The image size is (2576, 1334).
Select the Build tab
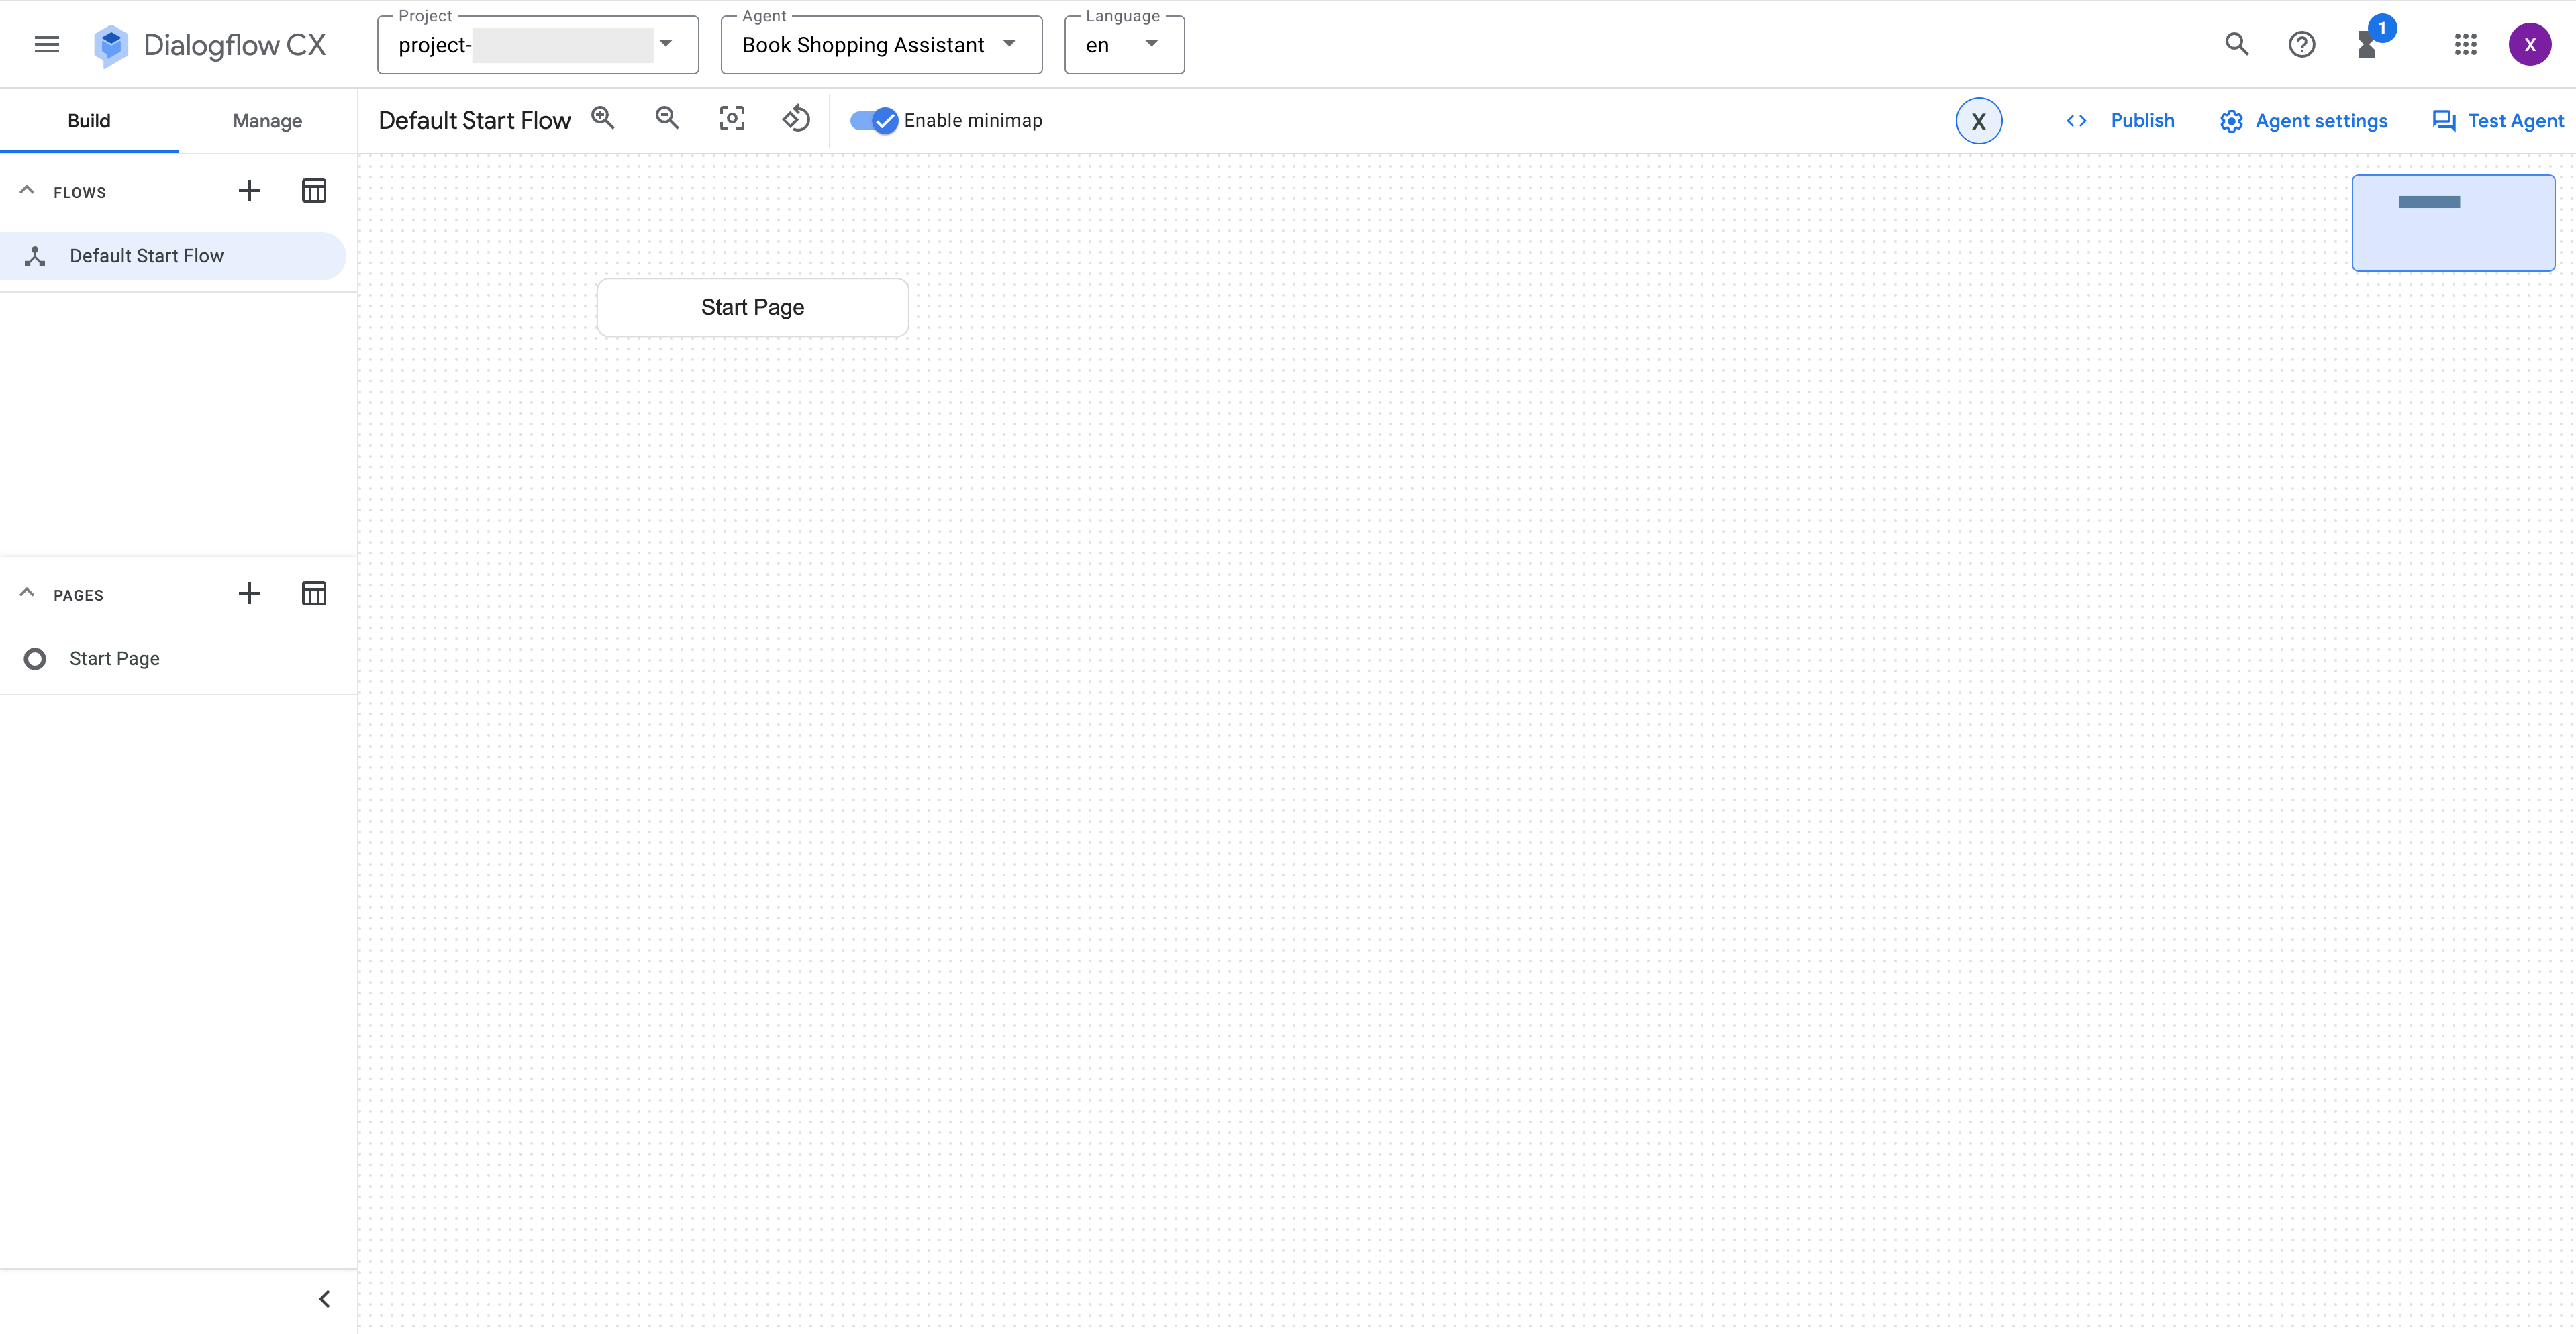point(89,121)
